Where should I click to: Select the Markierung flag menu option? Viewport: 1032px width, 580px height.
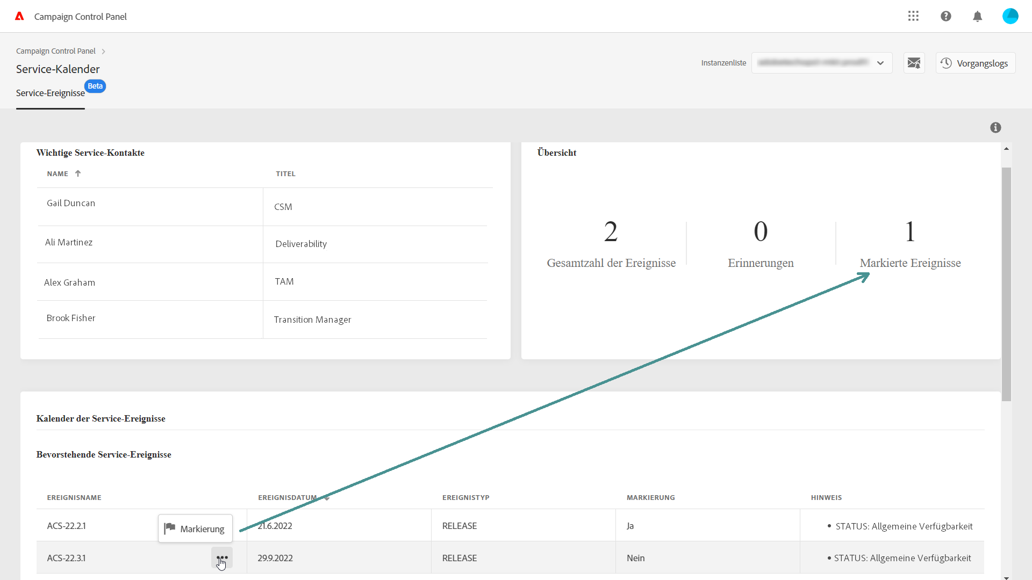coord(195,528)
